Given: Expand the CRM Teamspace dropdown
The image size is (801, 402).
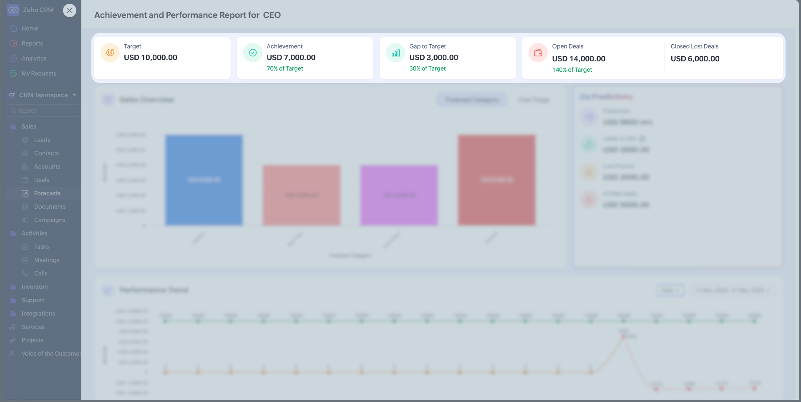Looking at the screenshot, I should point(74,95).
